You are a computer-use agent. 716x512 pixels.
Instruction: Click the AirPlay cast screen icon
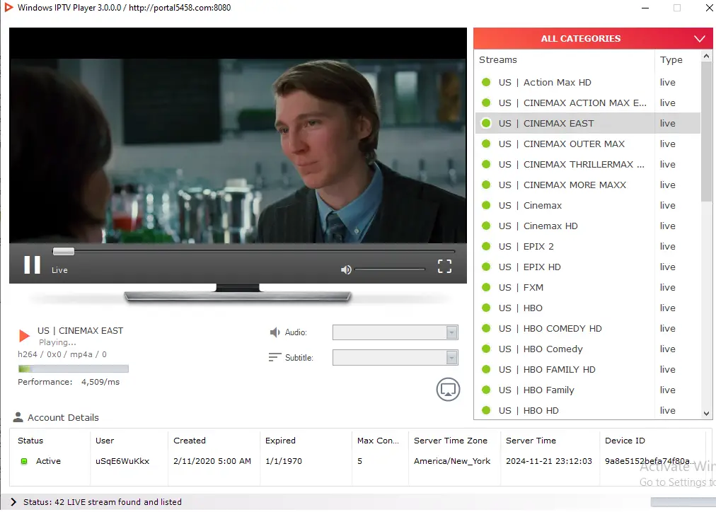[x=448, y=390]
